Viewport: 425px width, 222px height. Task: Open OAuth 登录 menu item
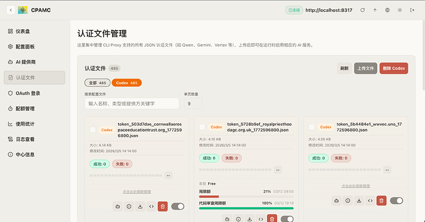tap(34, 93)
